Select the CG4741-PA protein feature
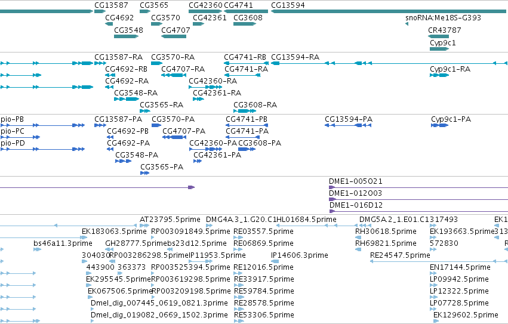Screen dimensions: 508x324 (x=243, y=137)
